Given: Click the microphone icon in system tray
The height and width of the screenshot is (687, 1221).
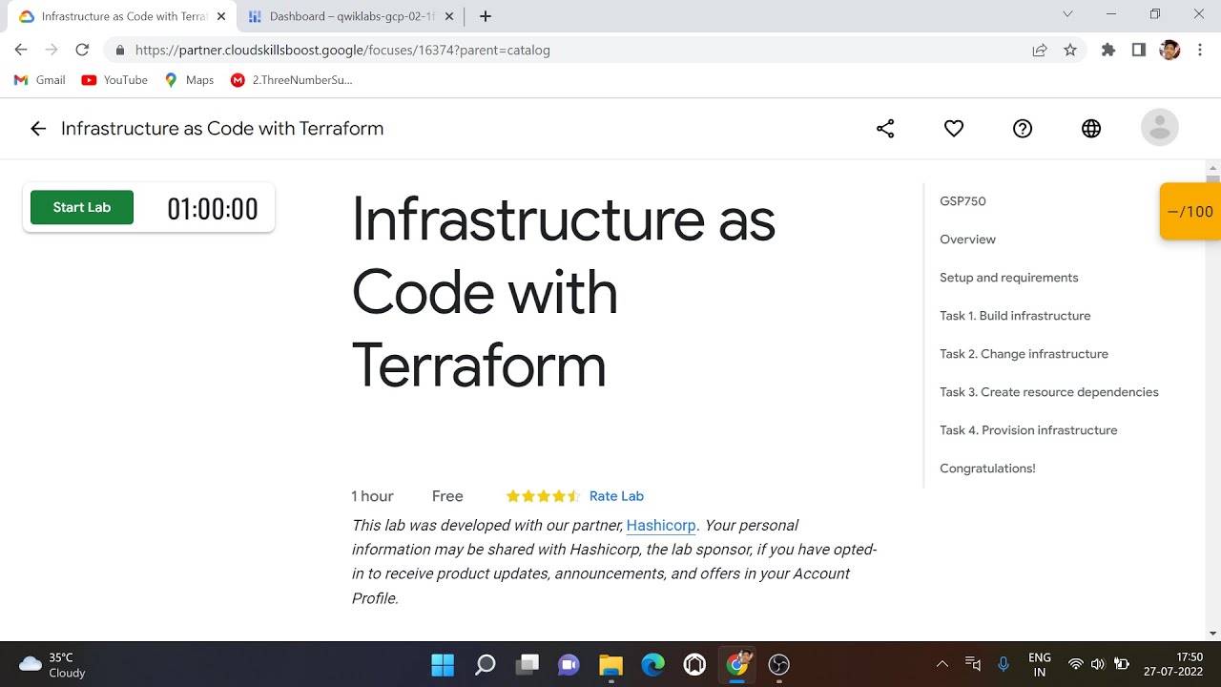Looking at the screenshot, I should 1003,664.
